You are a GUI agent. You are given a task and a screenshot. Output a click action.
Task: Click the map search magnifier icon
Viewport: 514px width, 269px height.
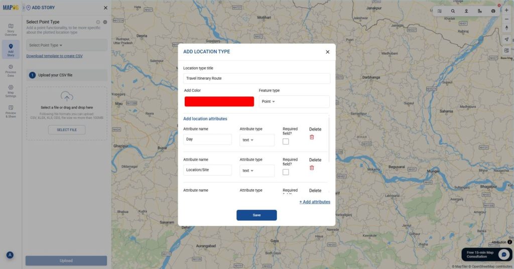click(453, 11)
